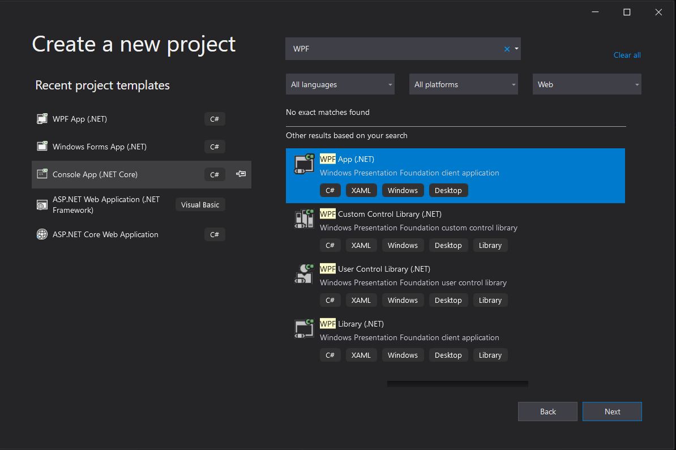The image size is (676, 450).
Task: Click the Clear all link
Action: 627,55
